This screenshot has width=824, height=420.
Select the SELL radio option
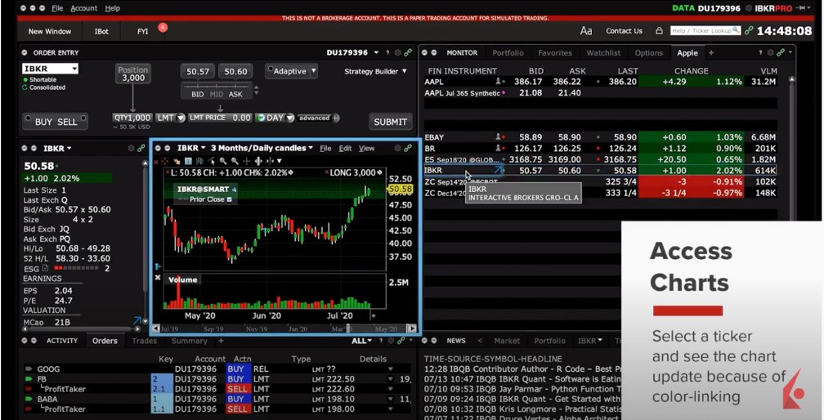pyautogui.click(x=67, y=122)
